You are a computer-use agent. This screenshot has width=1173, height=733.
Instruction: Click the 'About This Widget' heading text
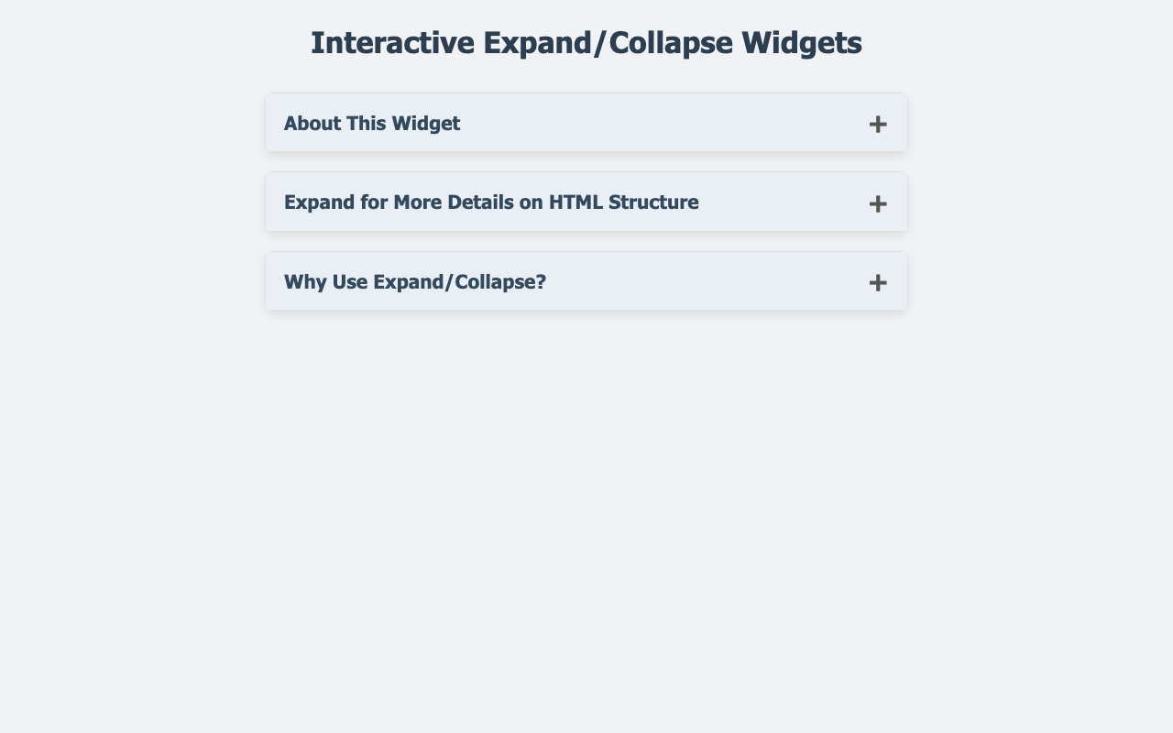click(372, 123)
